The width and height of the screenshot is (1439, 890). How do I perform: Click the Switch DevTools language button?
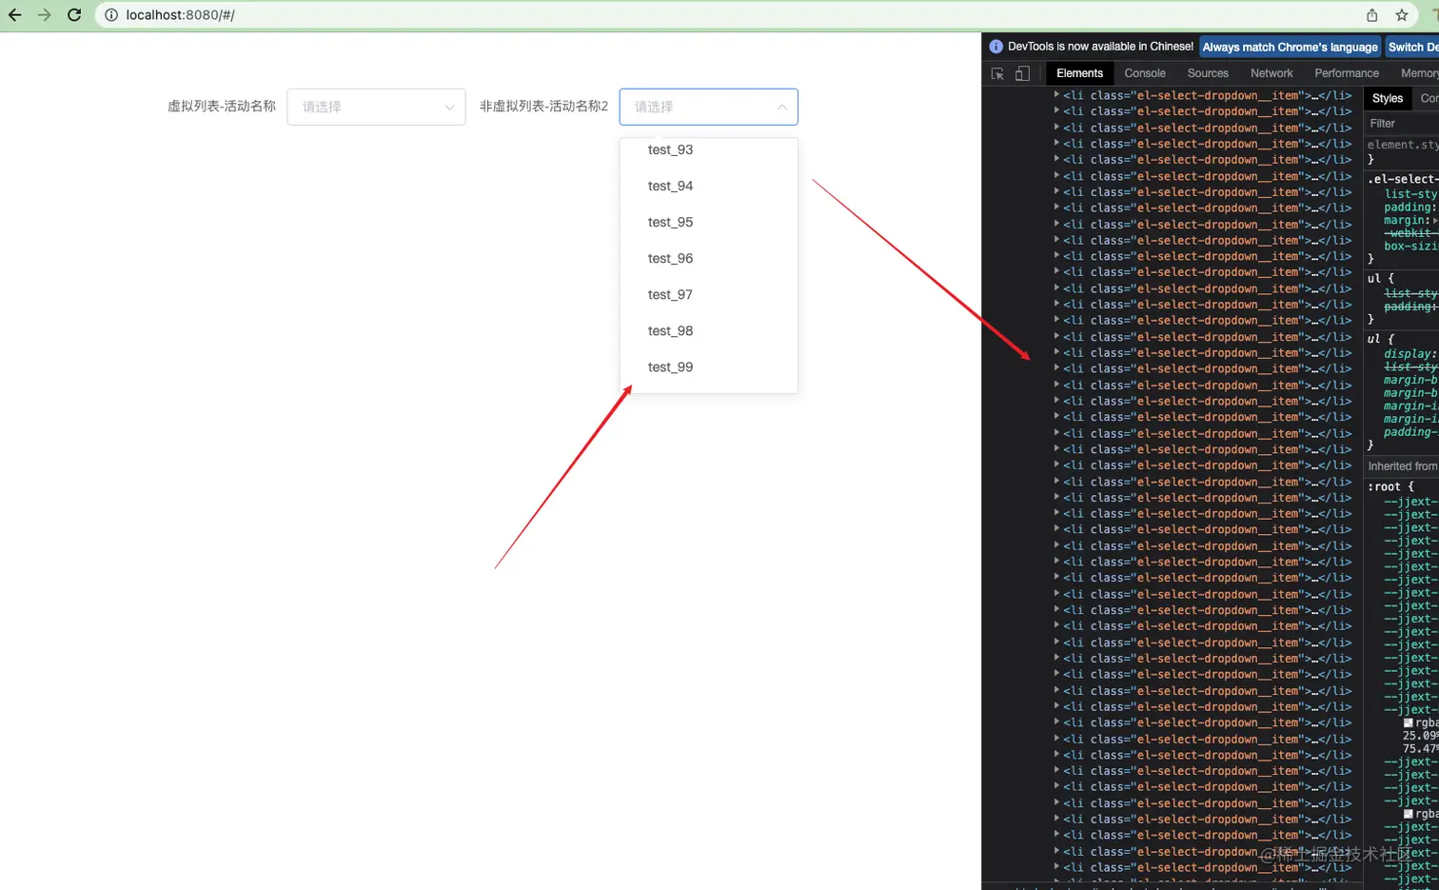click(x=1412, y=47)
